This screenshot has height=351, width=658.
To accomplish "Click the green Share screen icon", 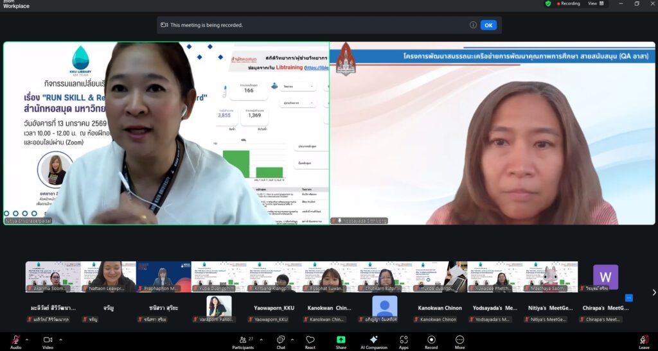I will [x=341, y=341].
